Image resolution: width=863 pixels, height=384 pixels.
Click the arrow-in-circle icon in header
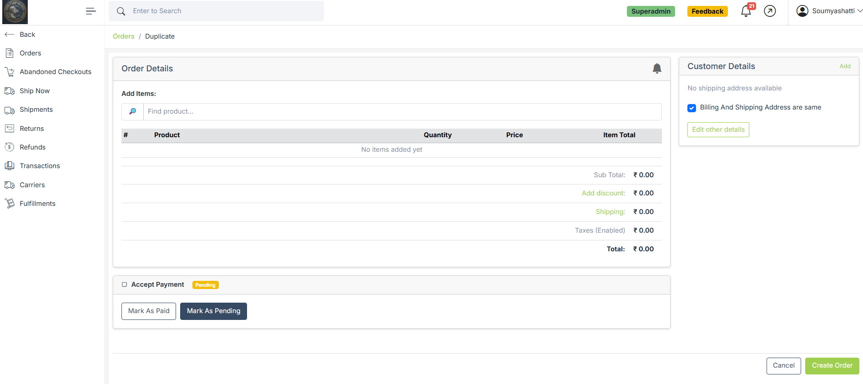point(770,11)
